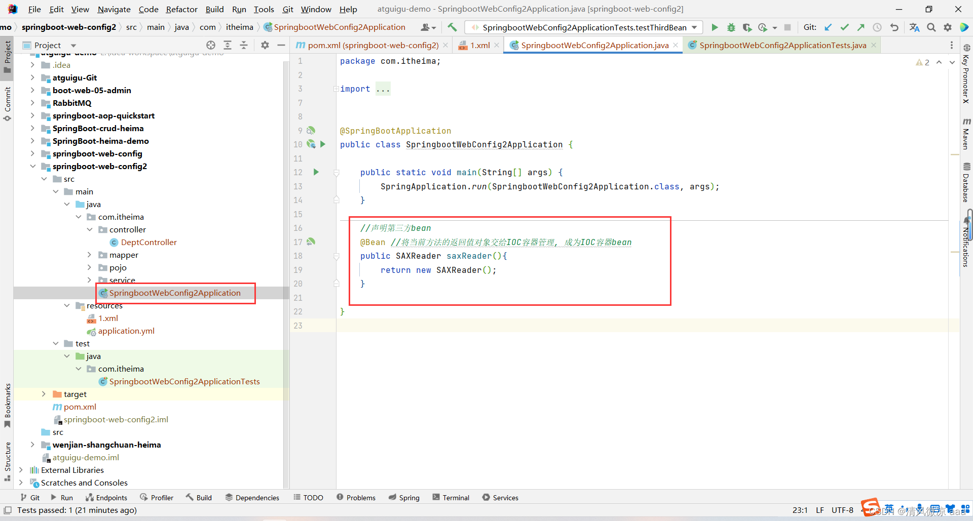Click UTF-8 encoding in status bar

pyautogui.click(x=842, y=510)
